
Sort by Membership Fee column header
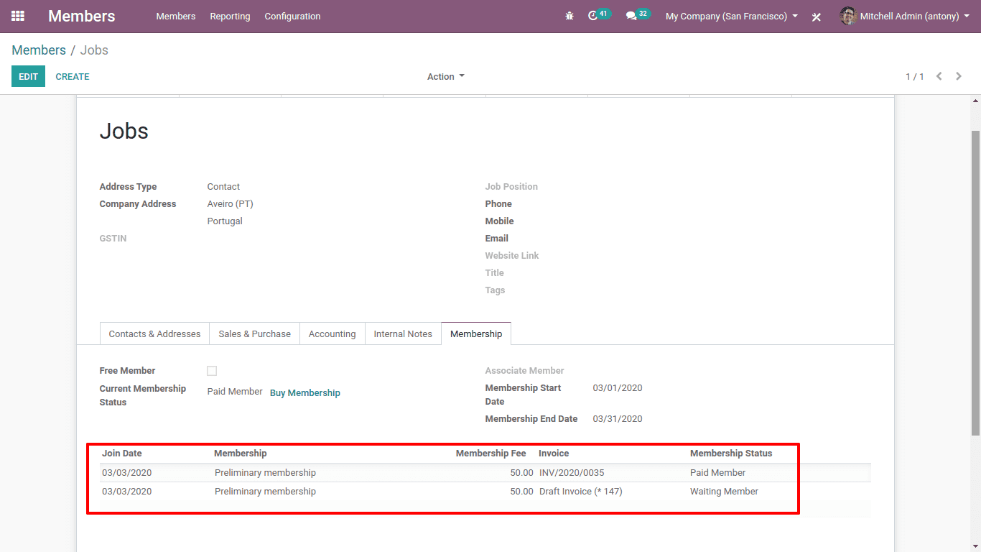click(x=491, y=454)
